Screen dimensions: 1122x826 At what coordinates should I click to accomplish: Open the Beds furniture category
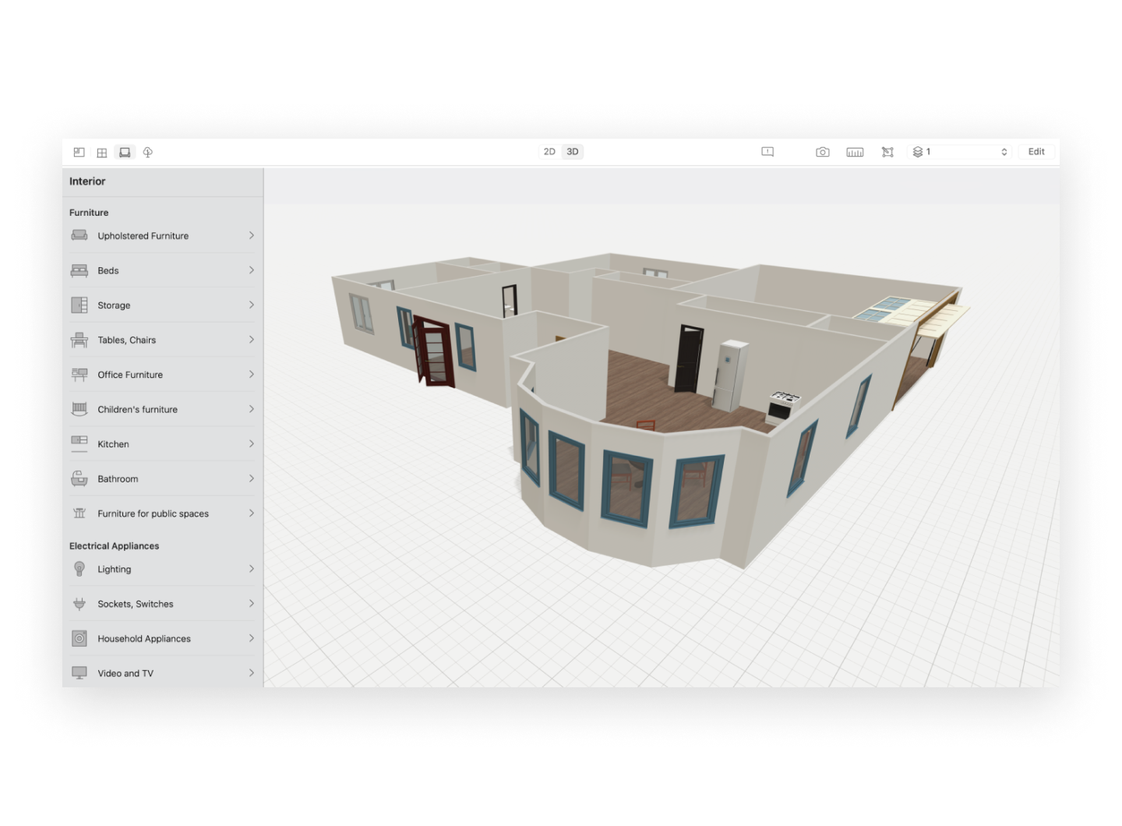pos(162,270)
